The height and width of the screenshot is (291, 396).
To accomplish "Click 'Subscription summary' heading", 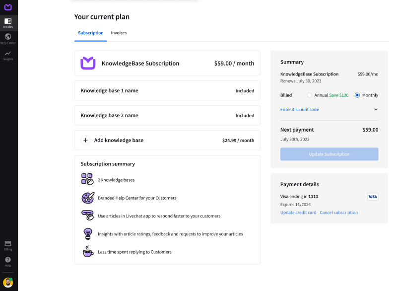I will pos(108,164).
